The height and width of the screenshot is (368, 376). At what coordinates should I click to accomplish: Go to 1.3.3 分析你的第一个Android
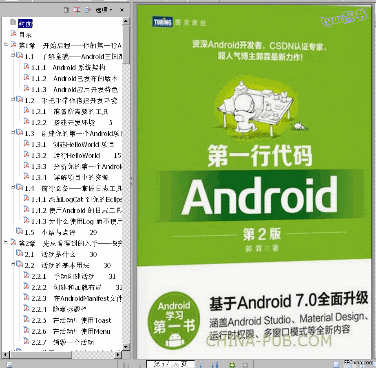coord(77,166)
